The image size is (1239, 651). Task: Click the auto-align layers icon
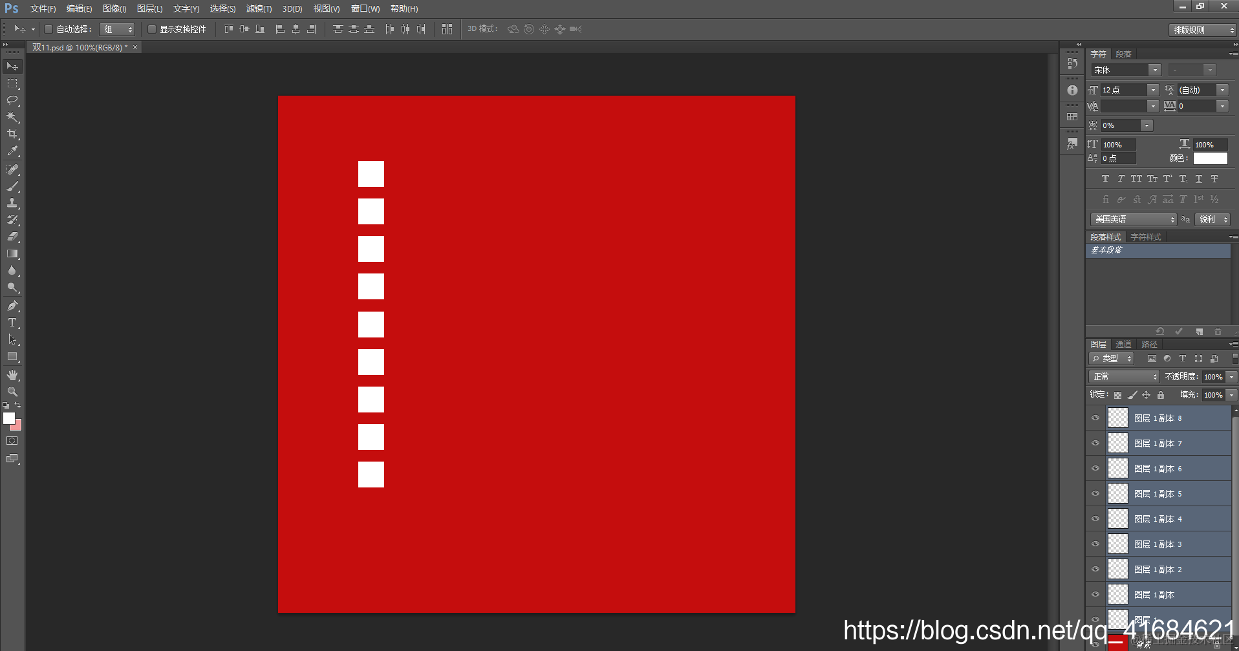[447, 29]
